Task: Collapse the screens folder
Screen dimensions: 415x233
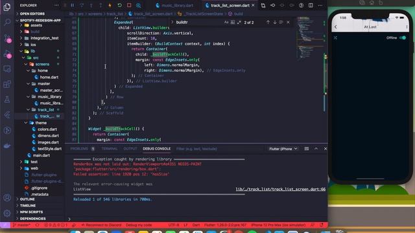Action: (42, 64)
